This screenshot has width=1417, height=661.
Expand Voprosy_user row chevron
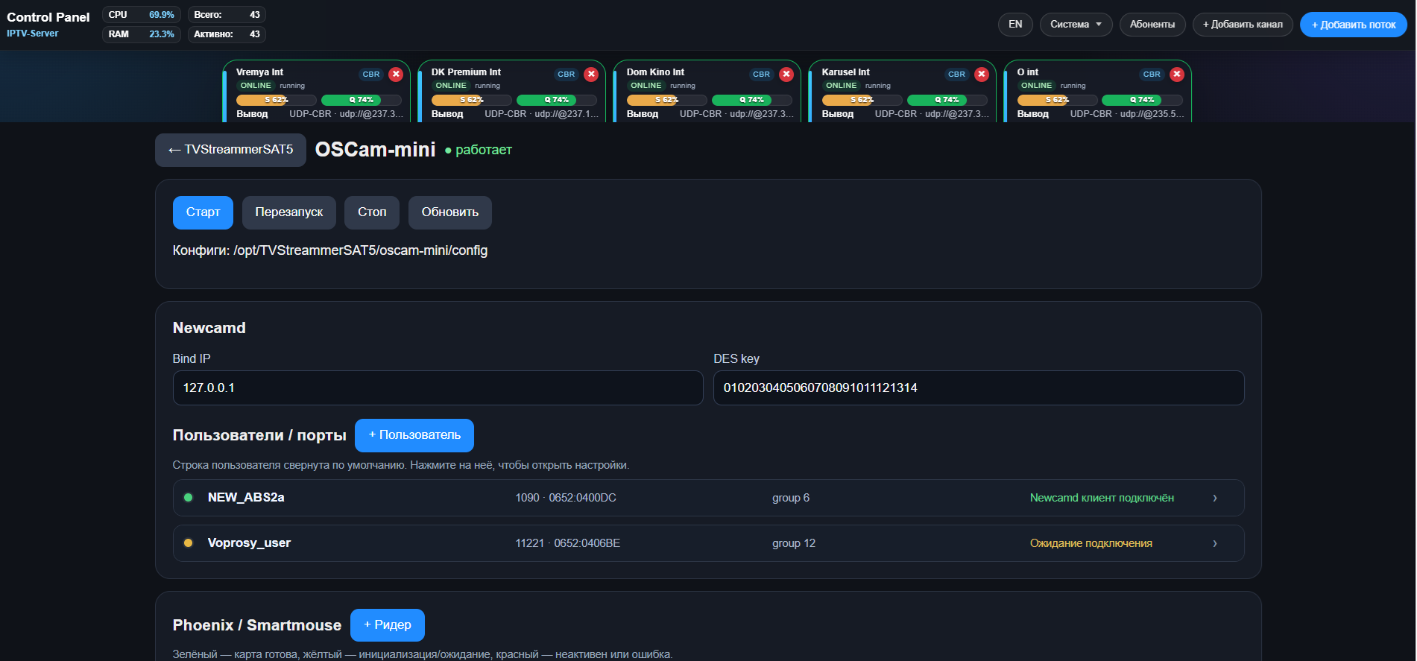click(x=1215, y=543)
